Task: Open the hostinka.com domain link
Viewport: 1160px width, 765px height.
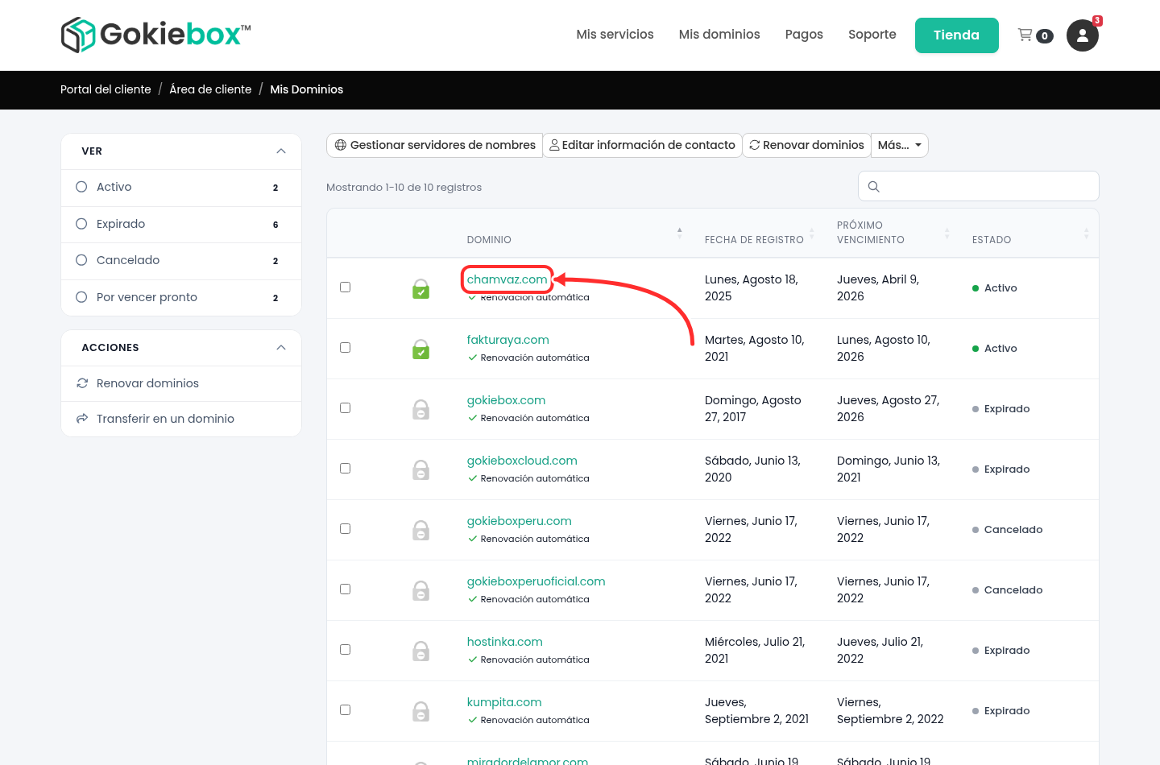Action: pyautogui.click(x=505, y=642)
